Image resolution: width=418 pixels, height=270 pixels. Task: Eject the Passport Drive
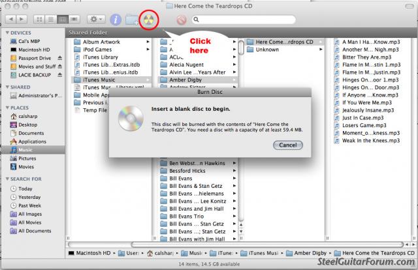(x=61, y=57)
